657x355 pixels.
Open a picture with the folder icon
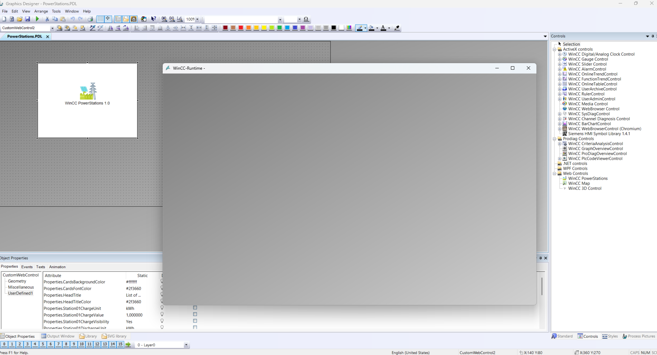(20, 19)
